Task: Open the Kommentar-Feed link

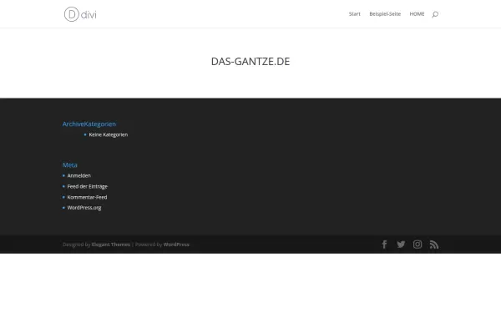Action: [x=87, y=197]
